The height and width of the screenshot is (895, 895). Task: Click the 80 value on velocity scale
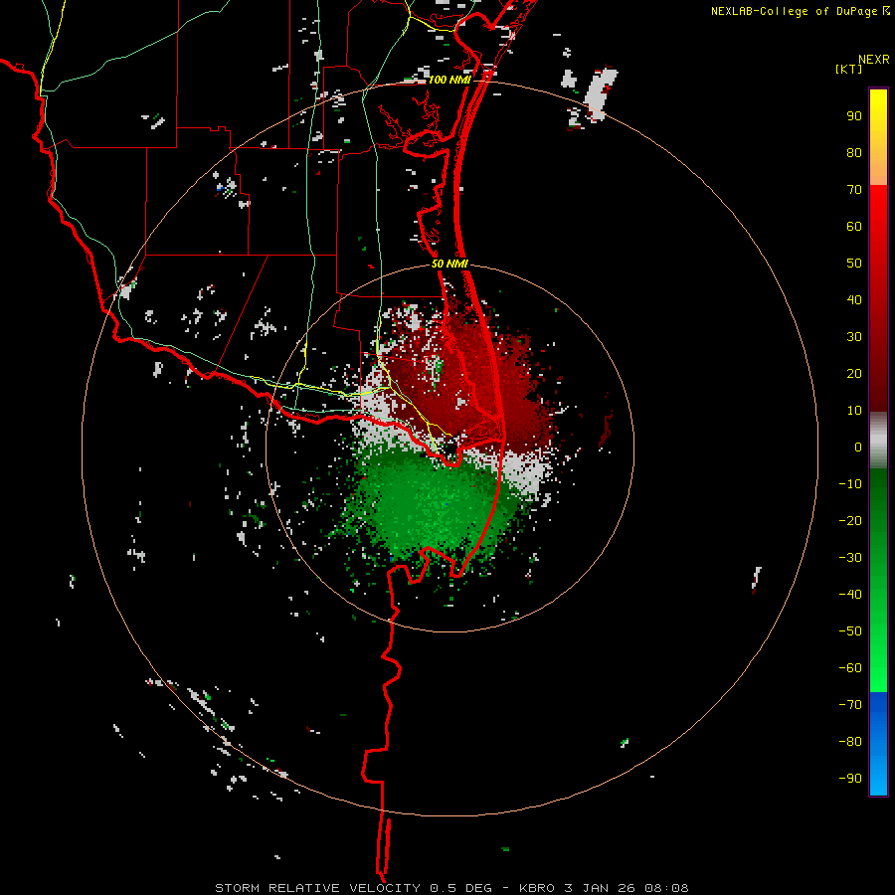[854, 153]
